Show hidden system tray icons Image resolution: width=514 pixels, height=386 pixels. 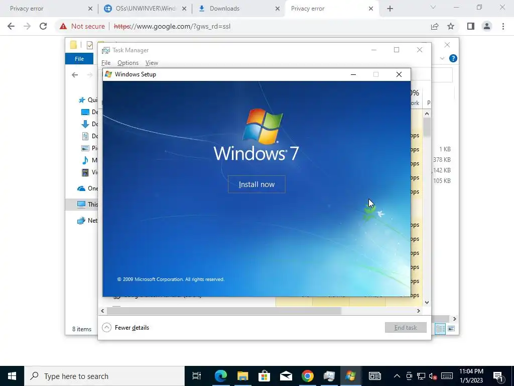(x=397, y=376)
